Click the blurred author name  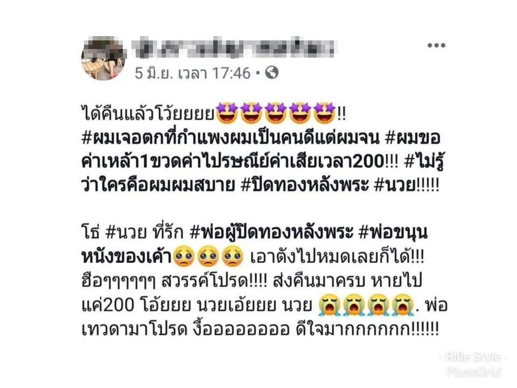[x=233, y=49]
